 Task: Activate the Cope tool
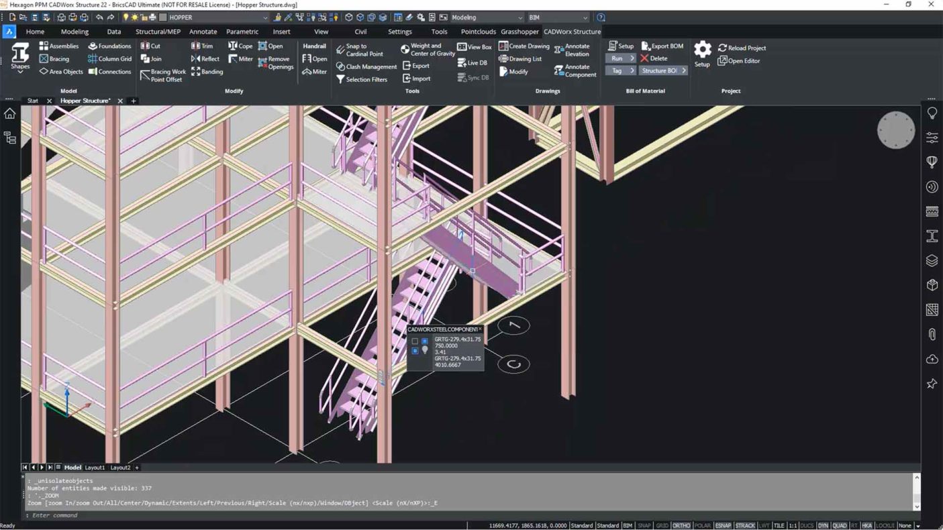[240, 46]
